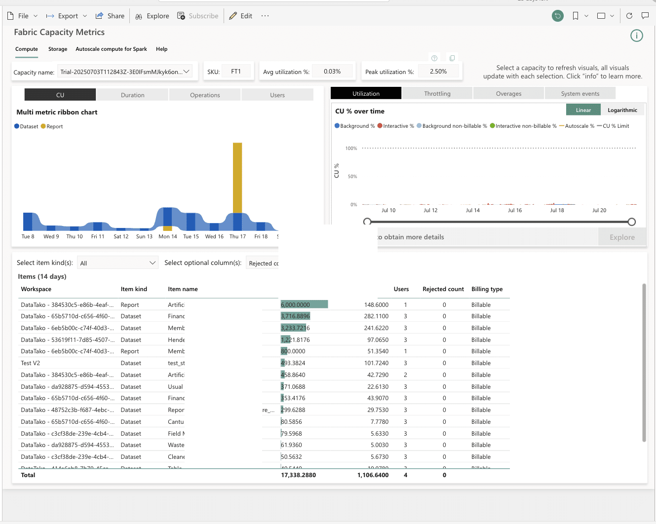This screenshot has width=656, height=524.
Task: Click the left time range slider handle
Action: (x=367, y=222)
